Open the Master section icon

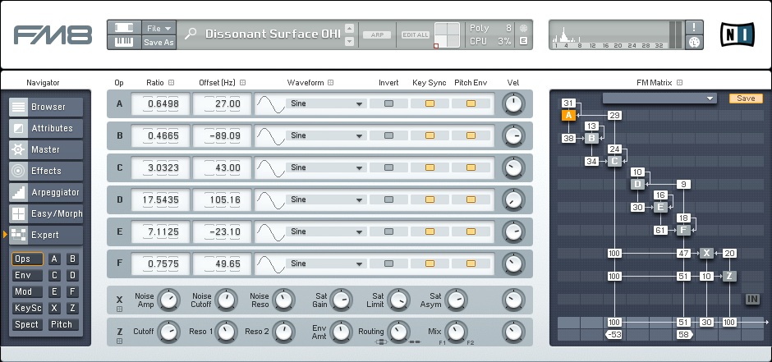(x=19, y=149)
